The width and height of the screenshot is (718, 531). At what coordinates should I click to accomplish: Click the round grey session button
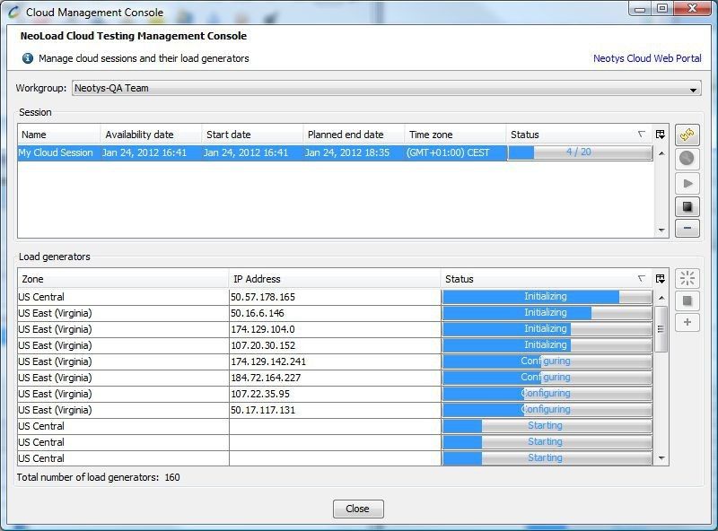(687, 159)
